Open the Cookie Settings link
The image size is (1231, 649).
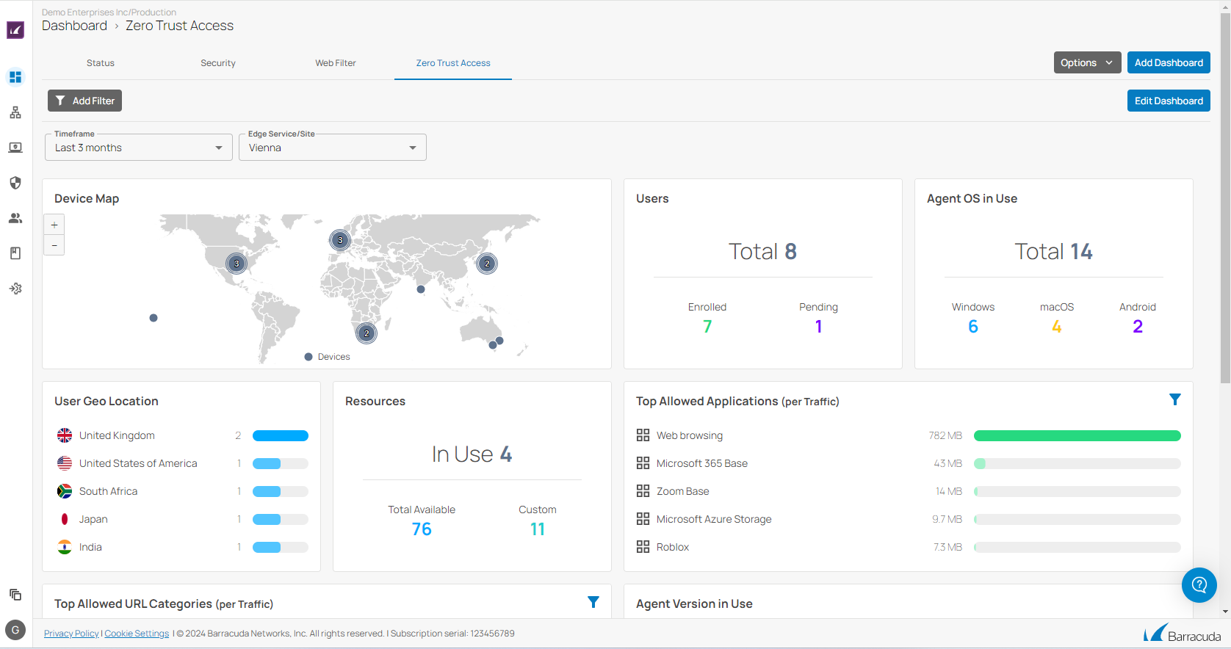[x=137, y=634]
